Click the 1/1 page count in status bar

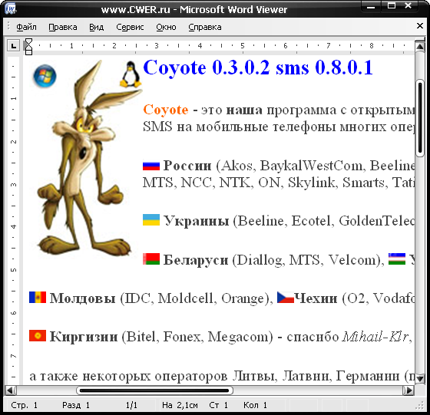[131, 405]
